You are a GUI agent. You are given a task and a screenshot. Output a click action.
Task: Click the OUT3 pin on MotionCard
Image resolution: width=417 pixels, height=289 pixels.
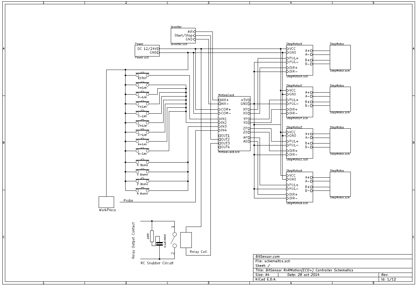[224, 143]
